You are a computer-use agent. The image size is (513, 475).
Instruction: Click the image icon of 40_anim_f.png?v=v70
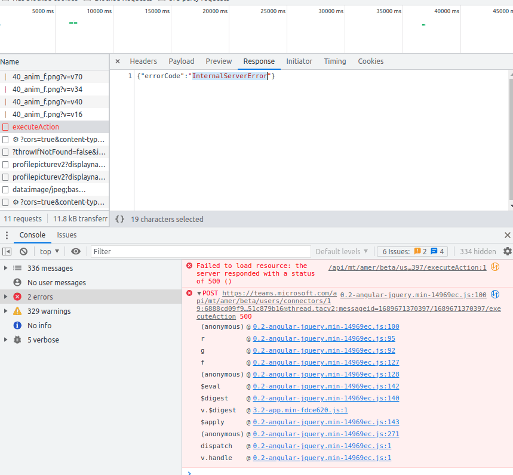point(5,77)
